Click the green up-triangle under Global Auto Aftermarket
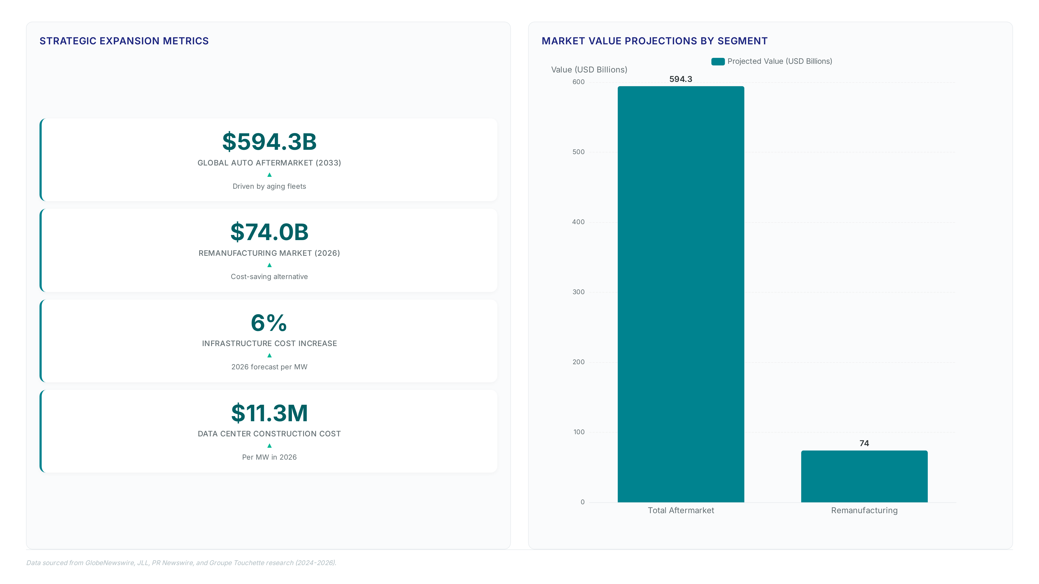The width and height of the screenshot is (1039, 584). point(269,175)
